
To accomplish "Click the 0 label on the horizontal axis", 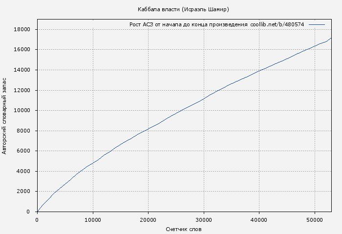I will [x=37, y=220].
